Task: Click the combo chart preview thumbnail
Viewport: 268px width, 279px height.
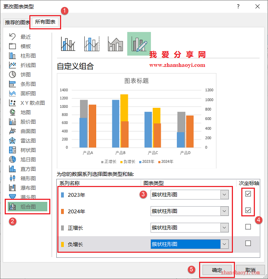Action: point(136,120)
